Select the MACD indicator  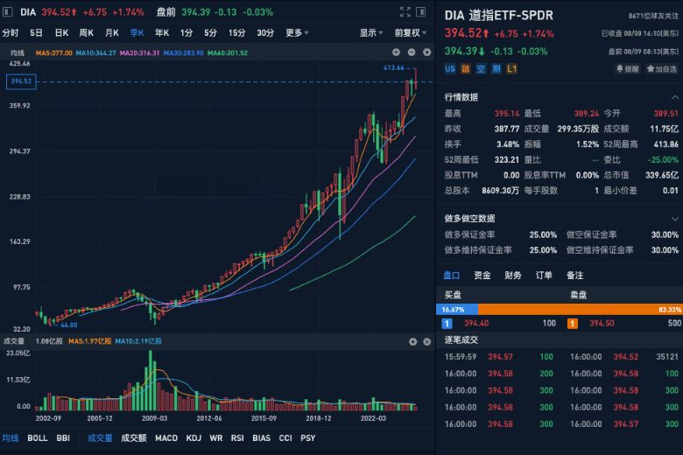[166, 438]
